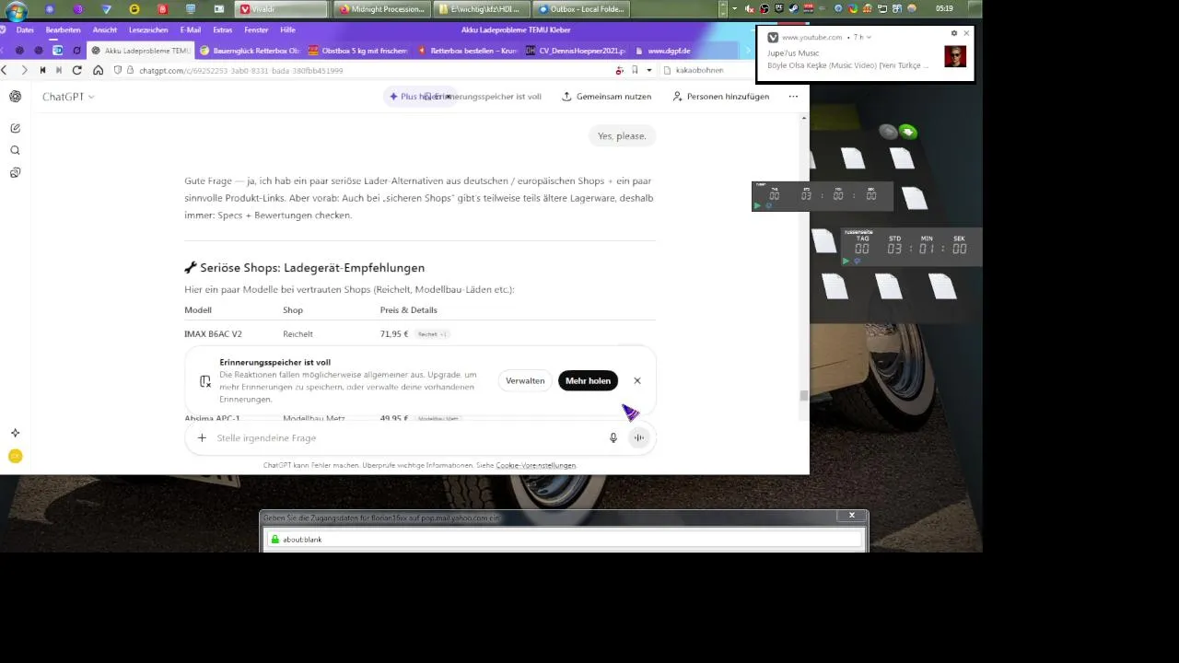Start voice mode with waveform icon

point(638,438)
